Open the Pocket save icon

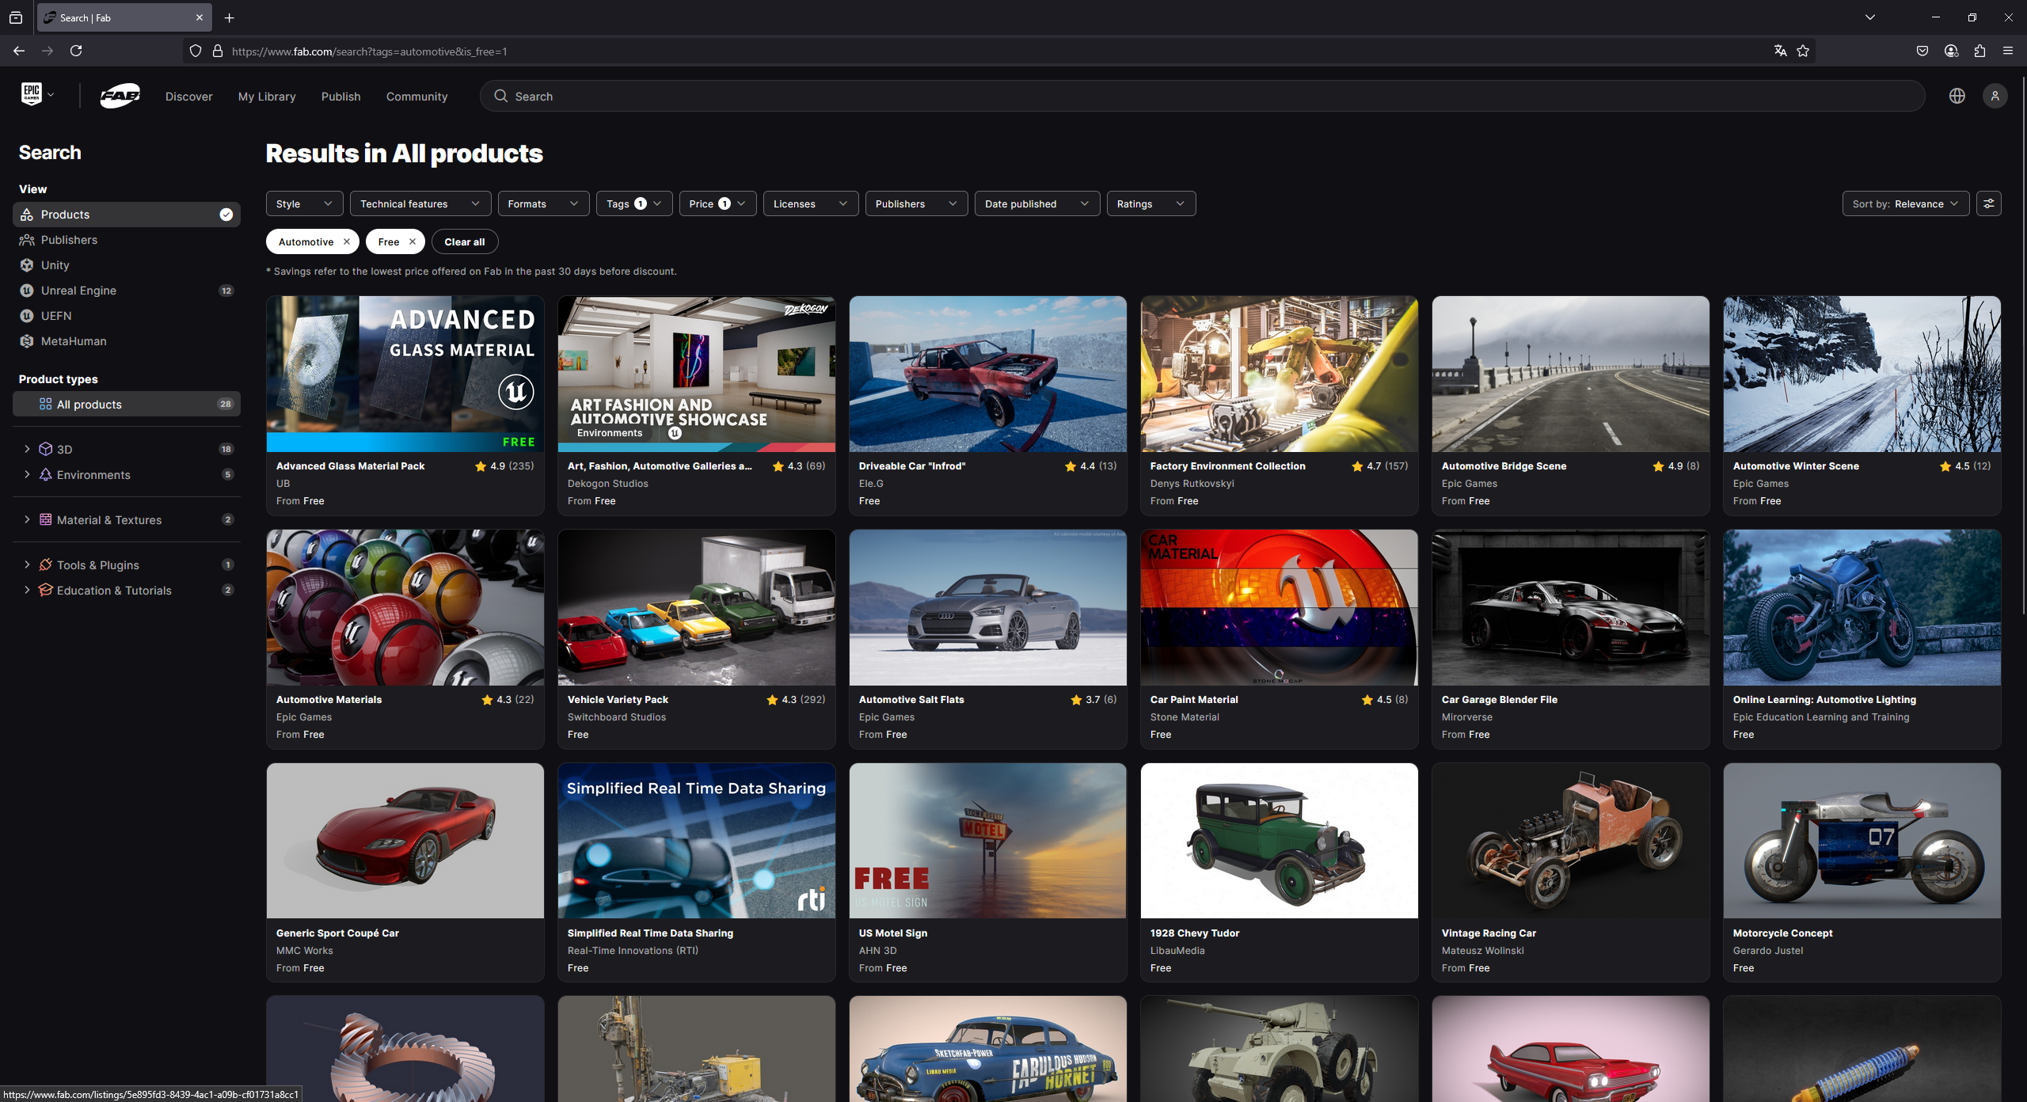(x=1922, y=51)
